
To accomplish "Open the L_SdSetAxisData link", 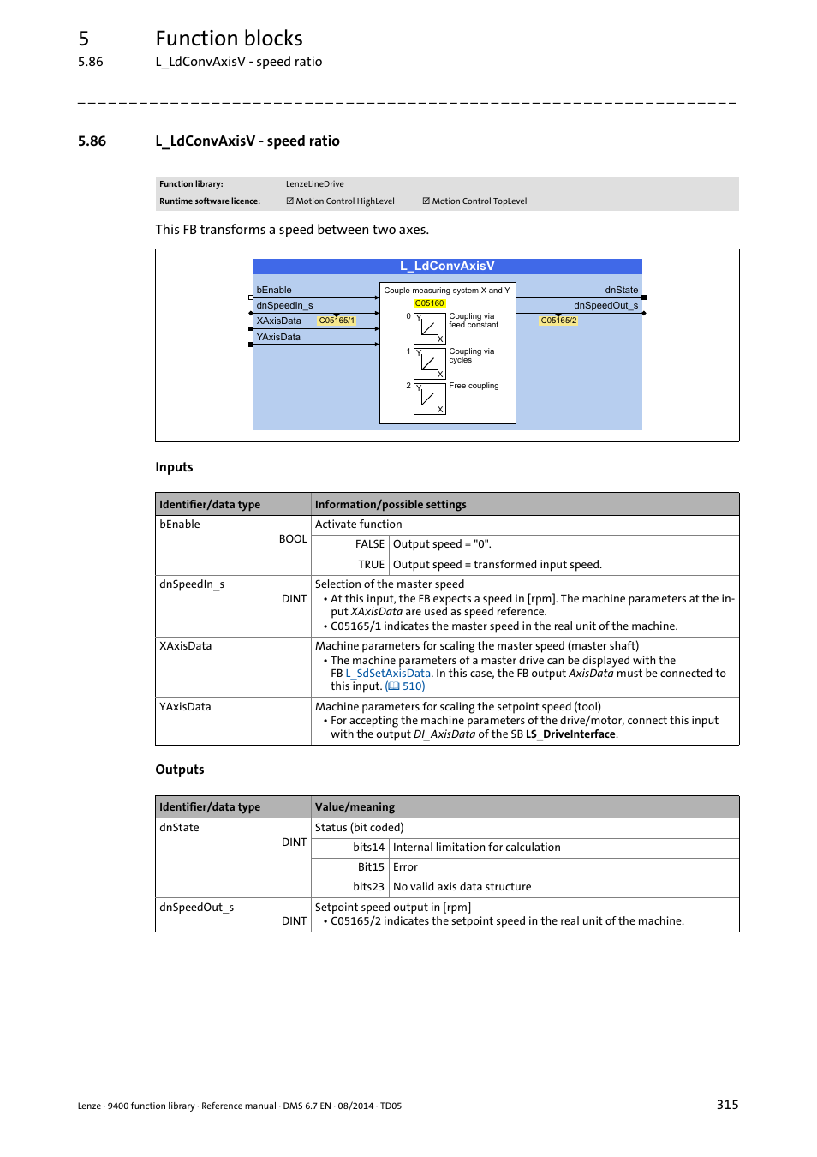I will (x=388, y=674).
